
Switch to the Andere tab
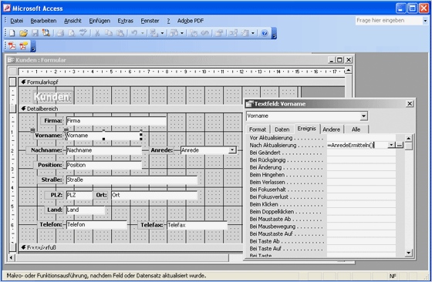point(332,129)
